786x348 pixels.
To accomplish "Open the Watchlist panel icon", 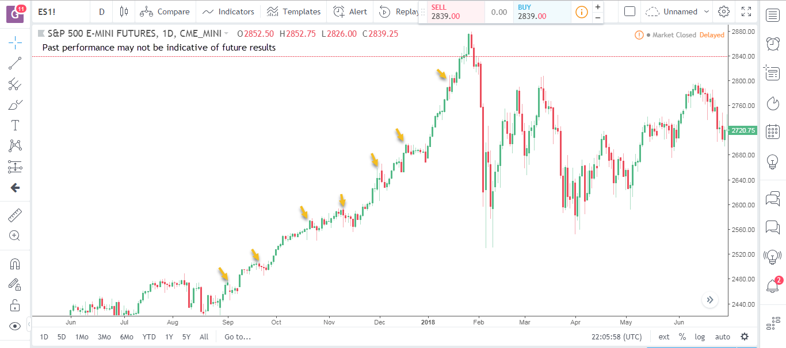I will pos(773,16).
